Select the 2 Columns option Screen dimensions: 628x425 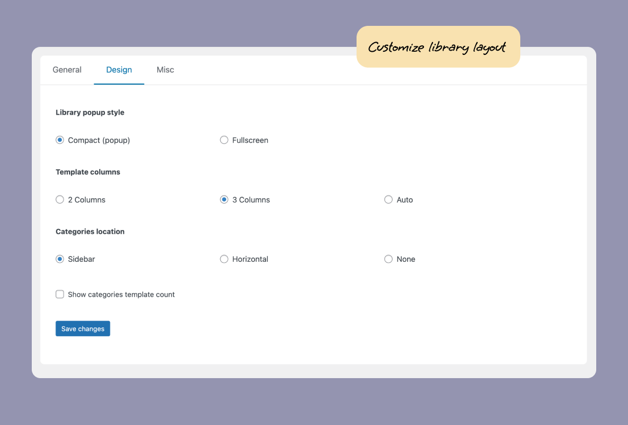tap(60, 199)
